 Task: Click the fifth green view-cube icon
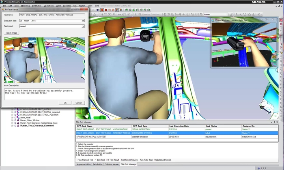(x=141, y=10)
